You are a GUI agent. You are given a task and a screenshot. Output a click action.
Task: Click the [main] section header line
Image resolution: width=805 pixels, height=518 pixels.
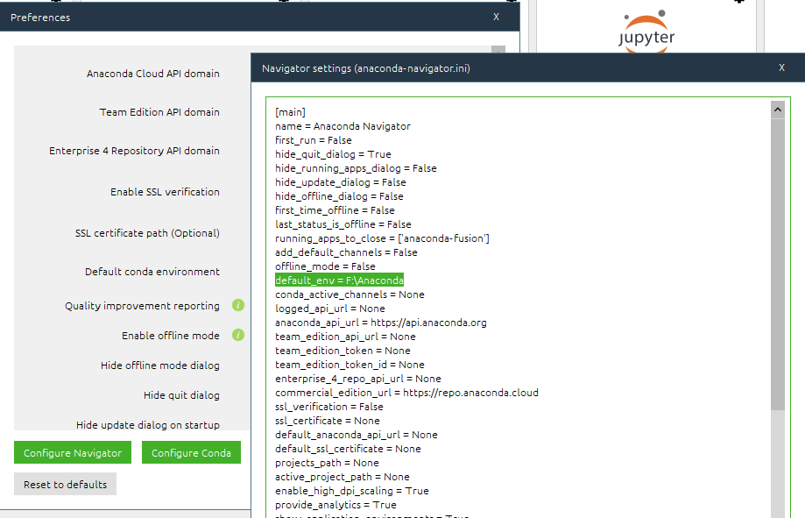pos(290,112)
